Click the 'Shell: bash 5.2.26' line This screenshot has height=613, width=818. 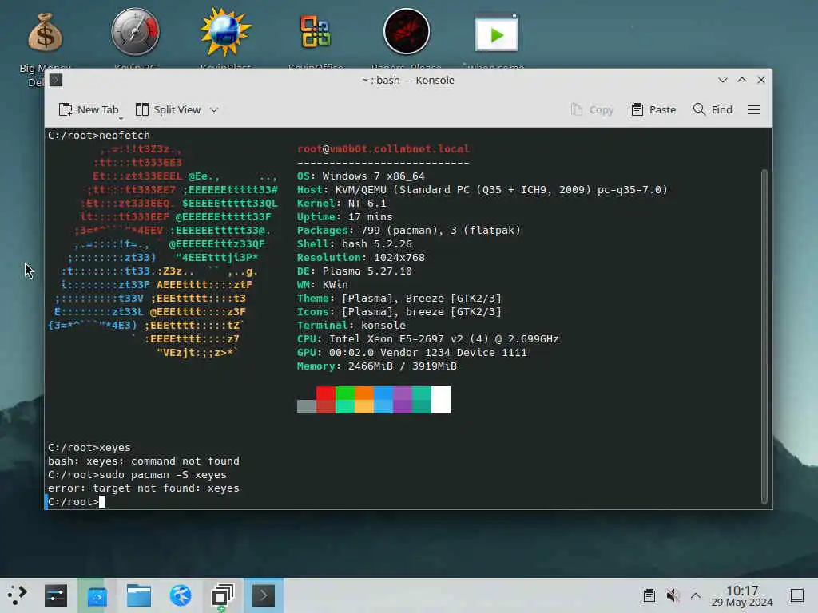(354, 244)
